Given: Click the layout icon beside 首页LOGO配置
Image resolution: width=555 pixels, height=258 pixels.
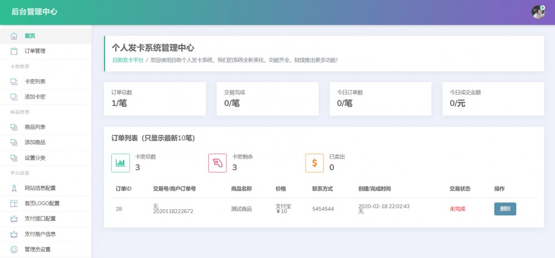Looking at the screenshot, I should pyautogui.click(x=14, y=204).
